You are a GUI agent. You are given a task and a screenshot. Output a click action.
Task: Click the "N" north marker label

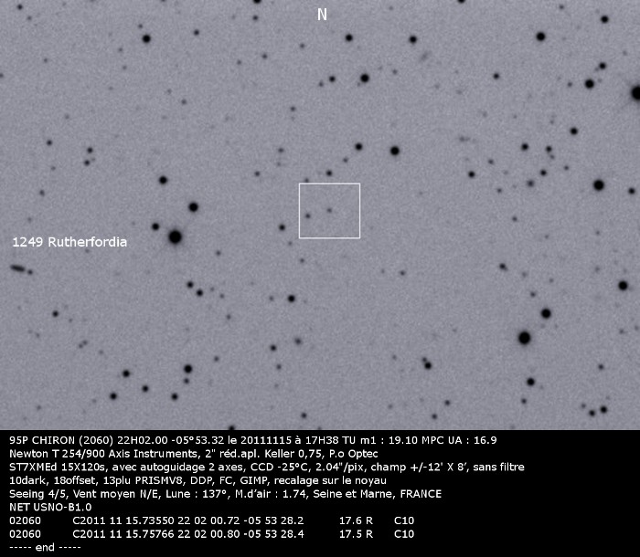click(322, 15)
